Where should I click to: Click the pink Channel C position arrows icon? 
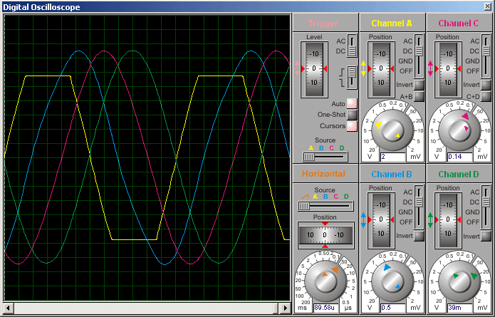[430, 68]
